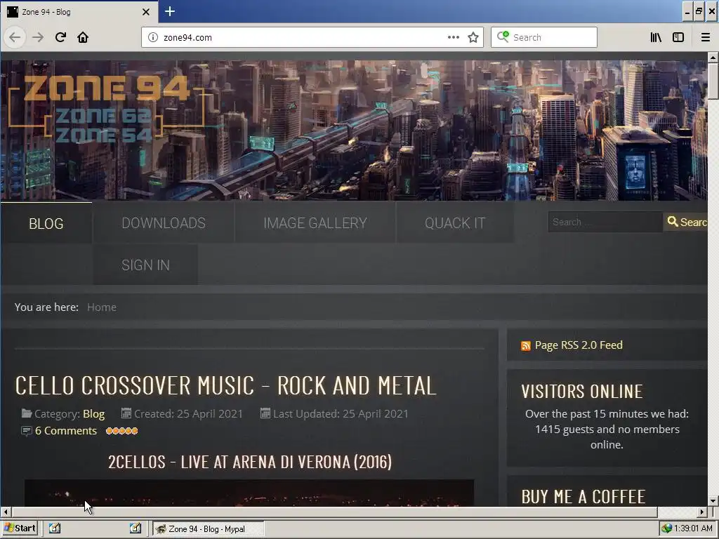Focus the browser Search box
This screenshot has width=719, height=539.
(544, 37)
